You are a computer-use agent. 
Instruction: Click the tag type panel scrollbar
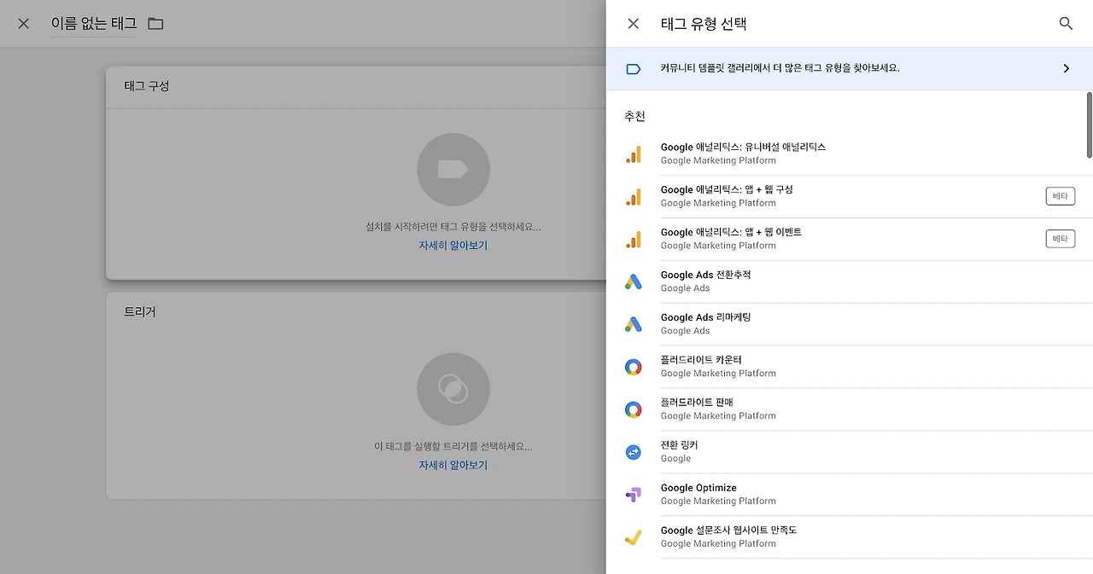point(1089,125)
